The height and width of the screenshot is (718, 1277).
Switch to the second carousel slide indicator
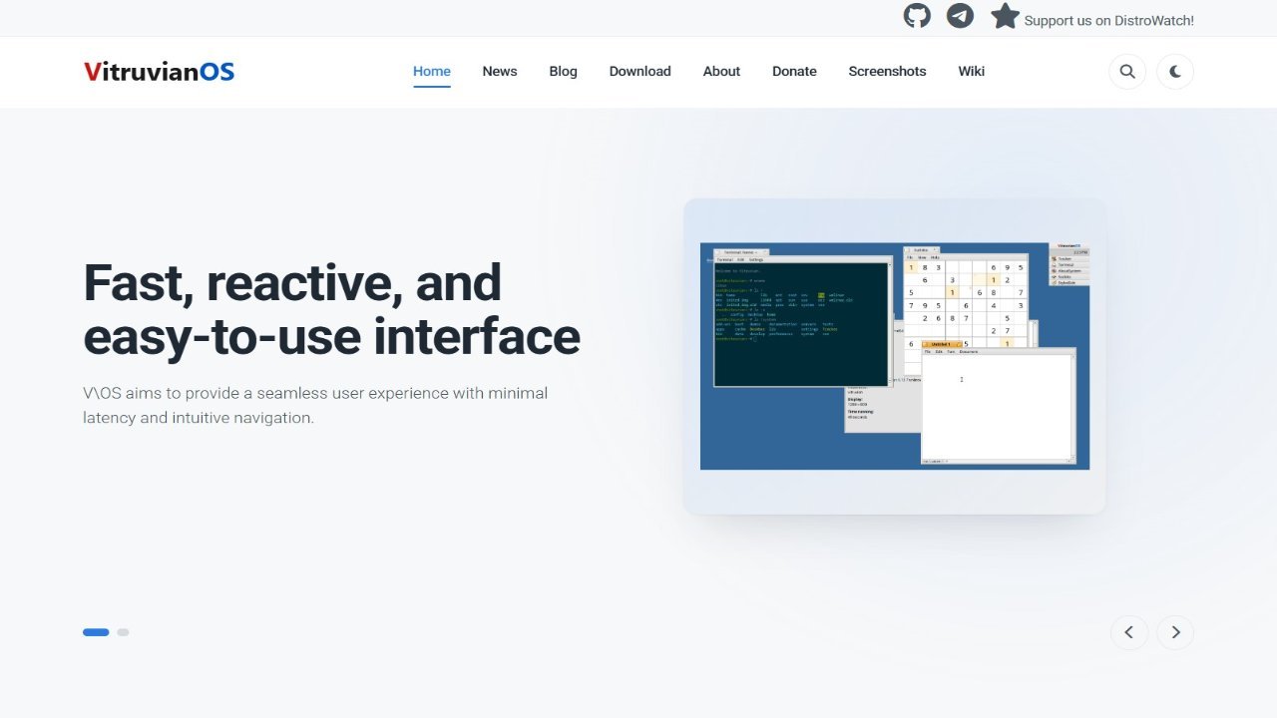click(123, 632)
